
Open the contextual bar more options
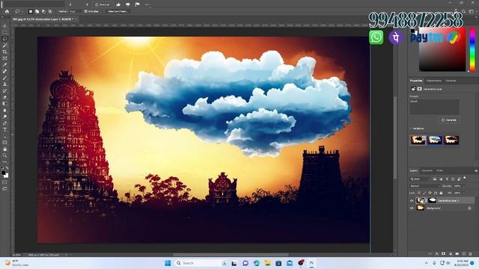(x=147, y=4)
